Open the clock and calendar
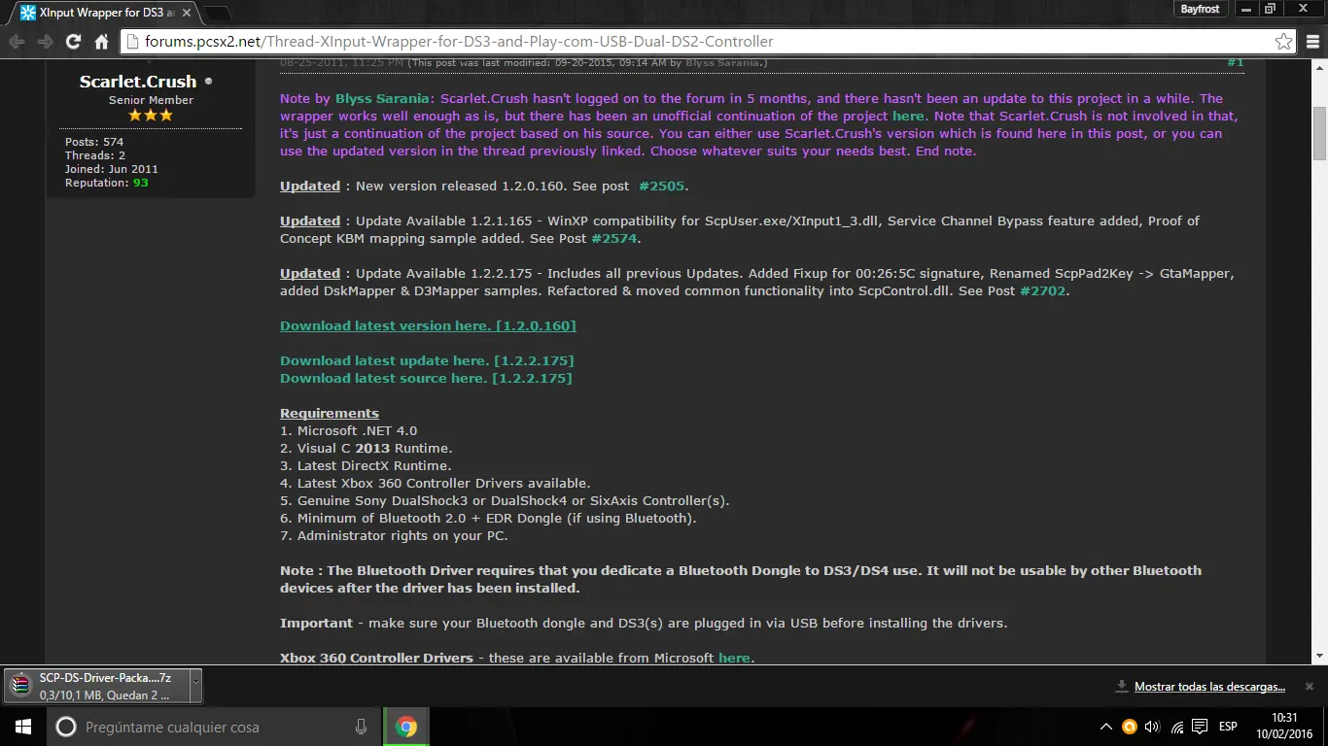This screenshot has width=1328, height=746. [x=1283, y=727]
